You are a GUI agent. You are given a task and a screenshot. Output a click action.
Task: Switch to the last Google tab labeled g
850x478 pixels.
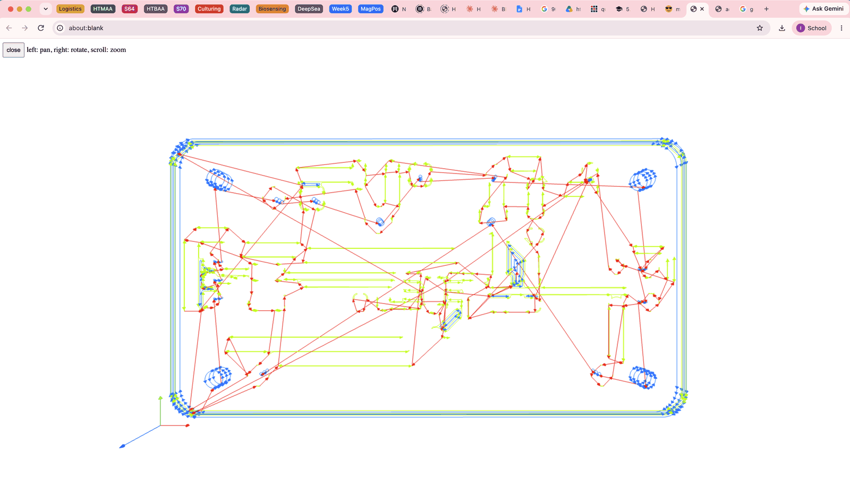747,9
